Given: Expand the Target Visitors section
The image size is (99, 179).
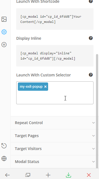Looking at the screenshot, I should pos(55,149).
